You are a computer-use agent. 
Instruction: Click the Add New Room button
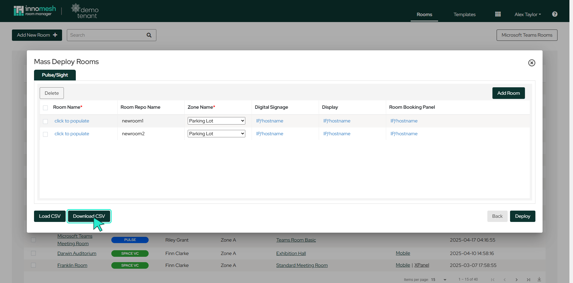point(37,35)
